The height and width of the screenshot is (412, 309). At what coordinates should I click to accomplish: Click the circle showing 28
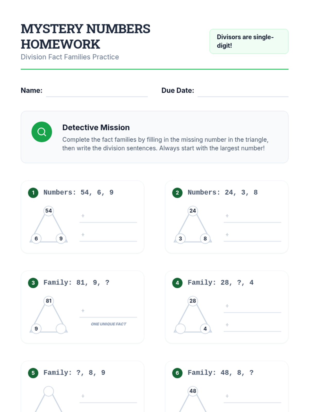point(193,301)
